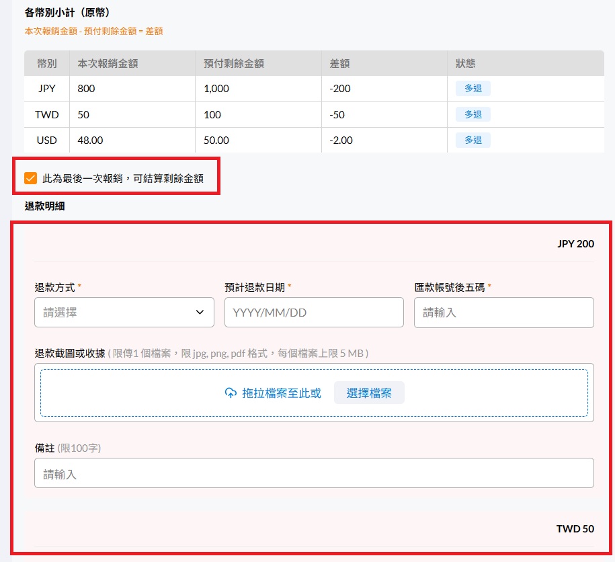
Task: Click the 退款明細 section title
Action: (45, 206)
